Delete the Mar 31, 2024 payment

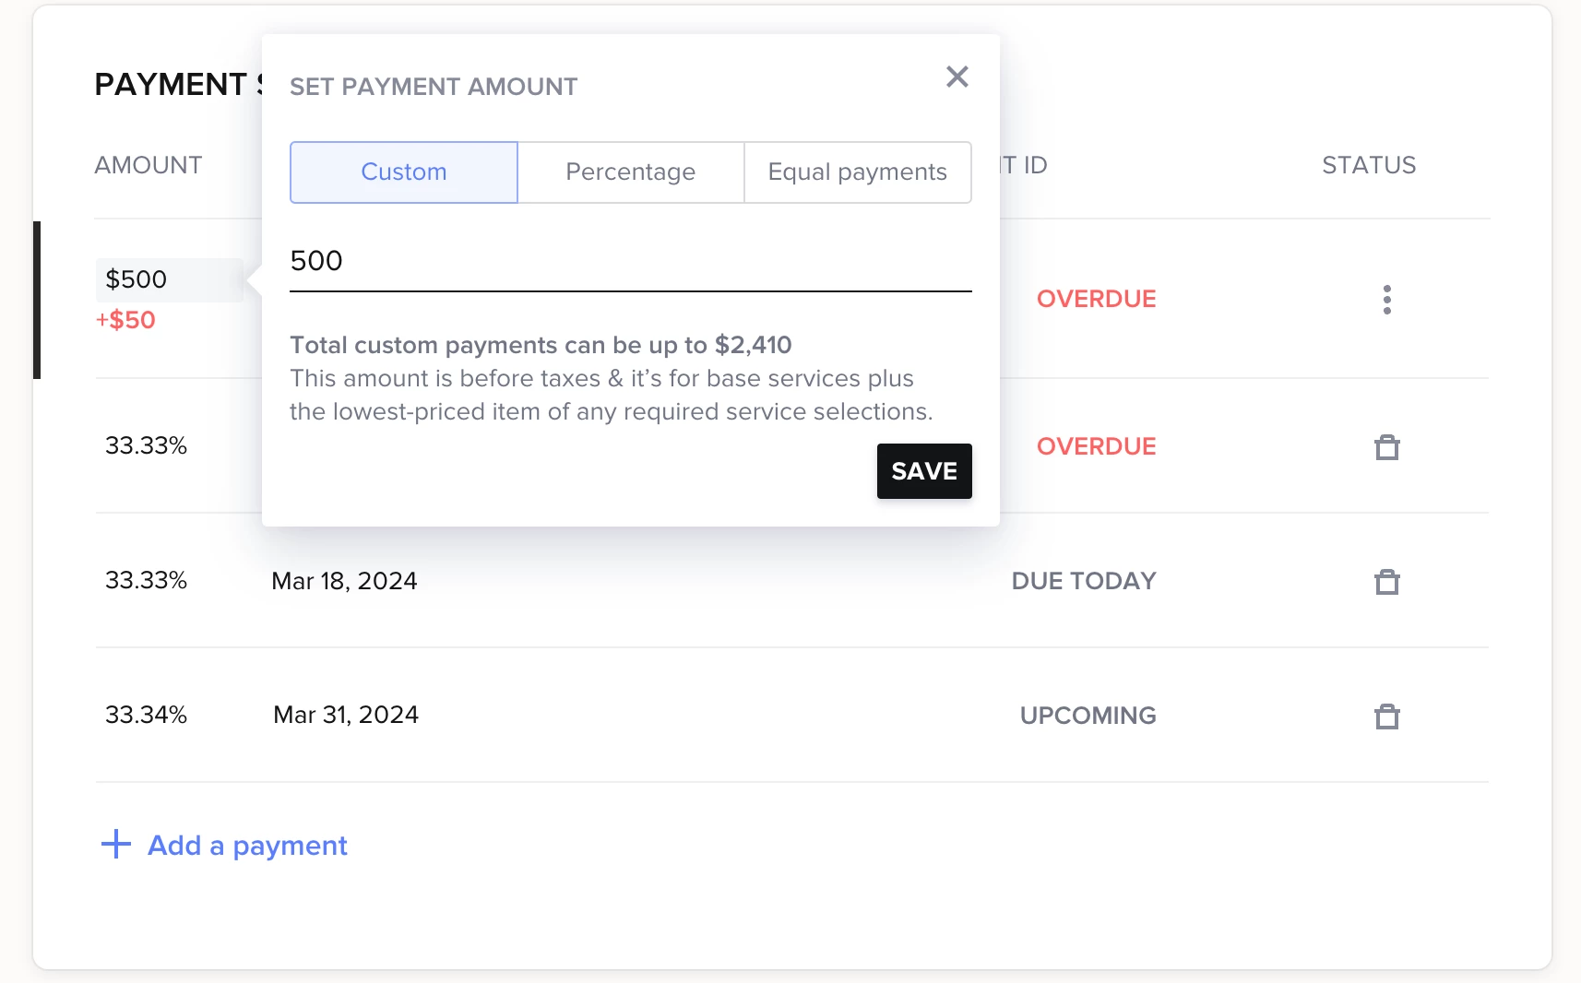coord(1386,717)
